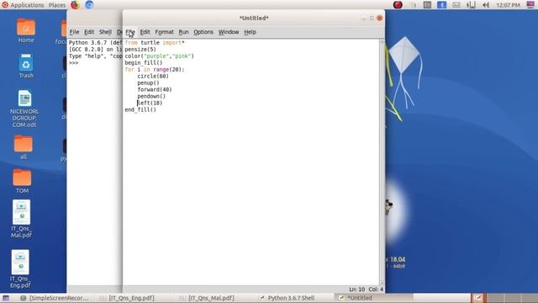
Task: Maximize the Untitled editor window
Action: click(x=372, y=18)
